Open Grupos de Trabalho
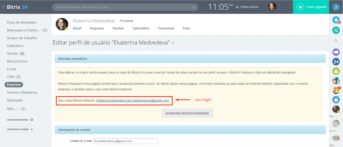Screen dimensions: 343x147 click(22, 38)
